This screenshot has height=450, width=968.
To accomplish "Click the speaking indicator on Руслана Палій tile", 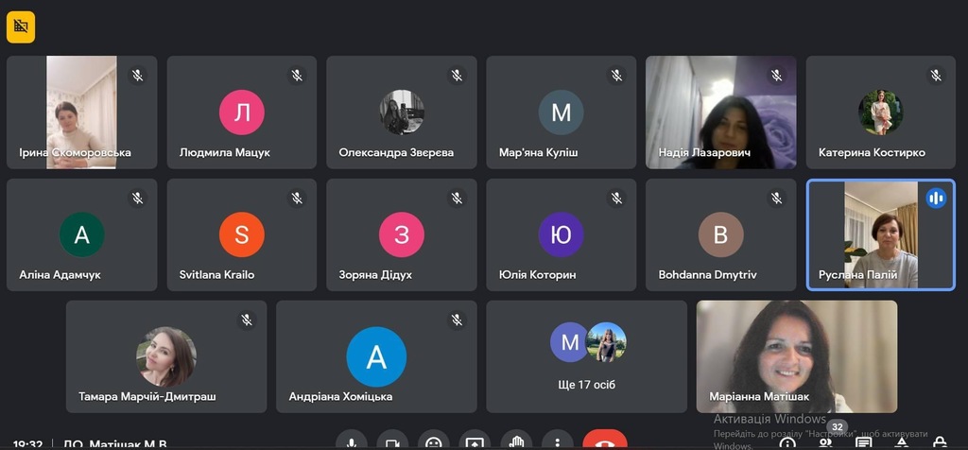I will 936,198.
